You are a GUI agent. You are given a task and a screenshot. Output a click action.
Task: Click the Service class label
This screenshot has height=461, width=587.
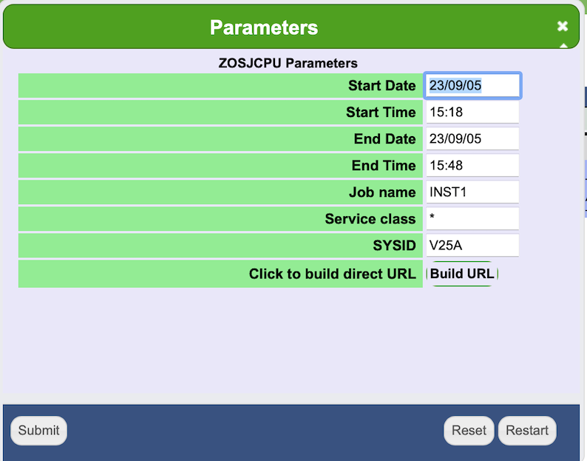click(370, 219)
